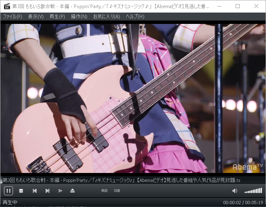Adjust the volume level bars
266x207 pixels.
click(253, 191)
